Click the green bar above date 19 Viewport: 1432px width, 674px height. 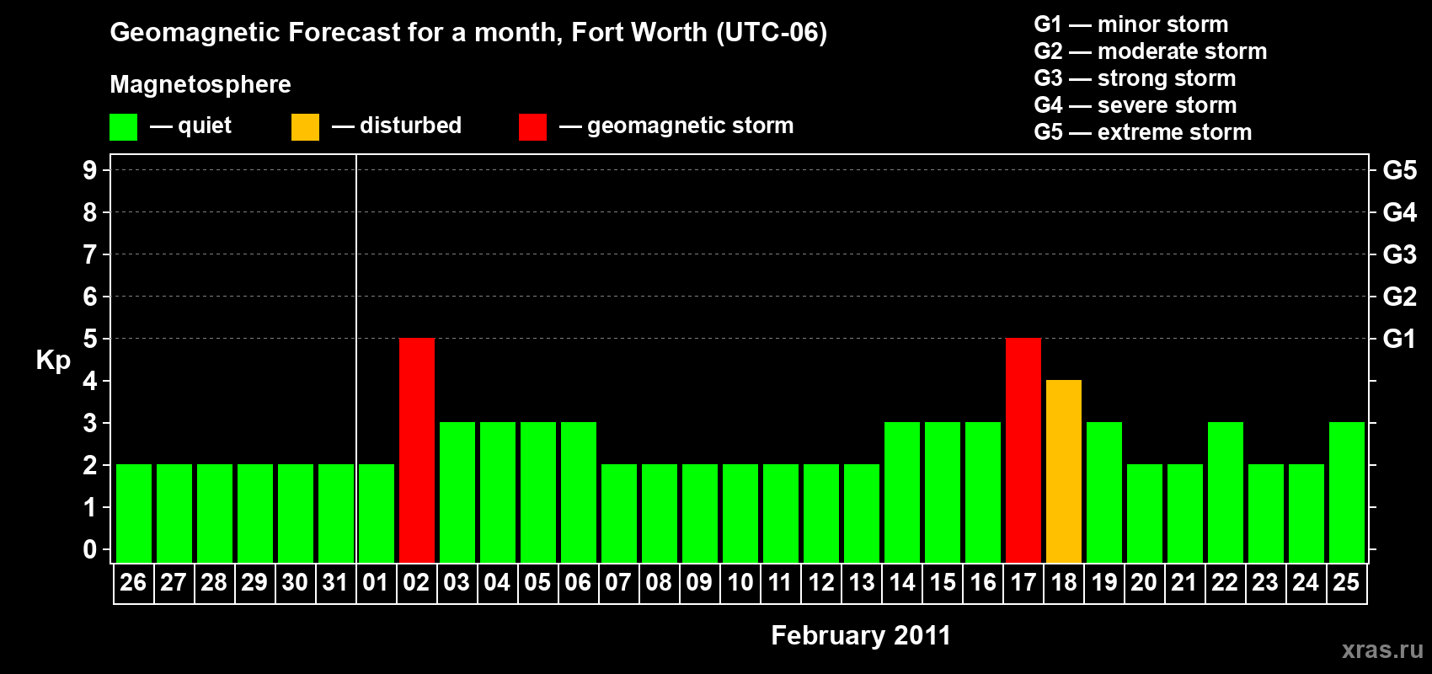1104,492
